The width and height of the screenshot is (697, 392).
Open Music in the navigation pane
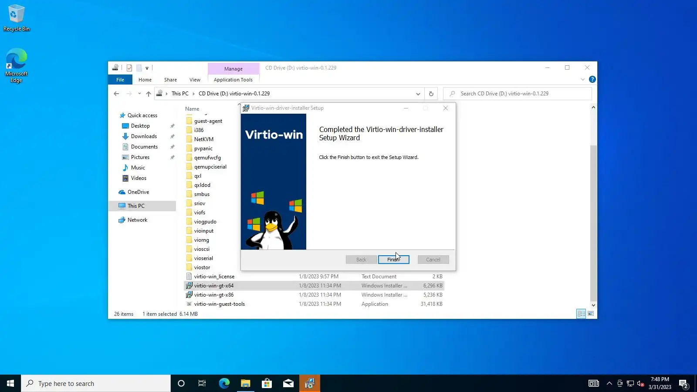pyautogui.click(x=138, y=168)
